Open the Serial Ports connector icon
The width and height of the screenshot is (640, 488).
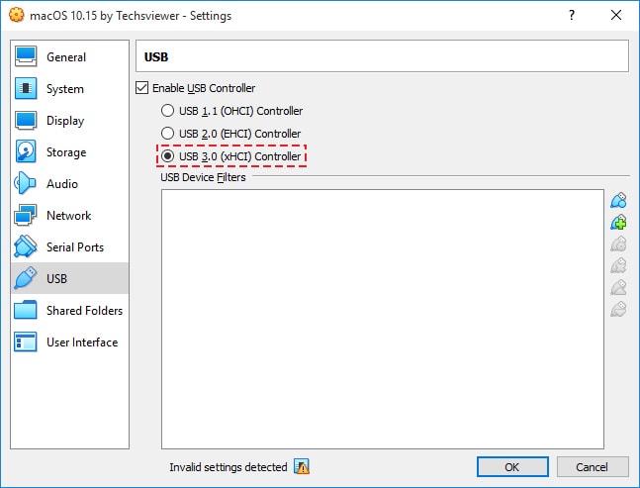coord(26,246)
